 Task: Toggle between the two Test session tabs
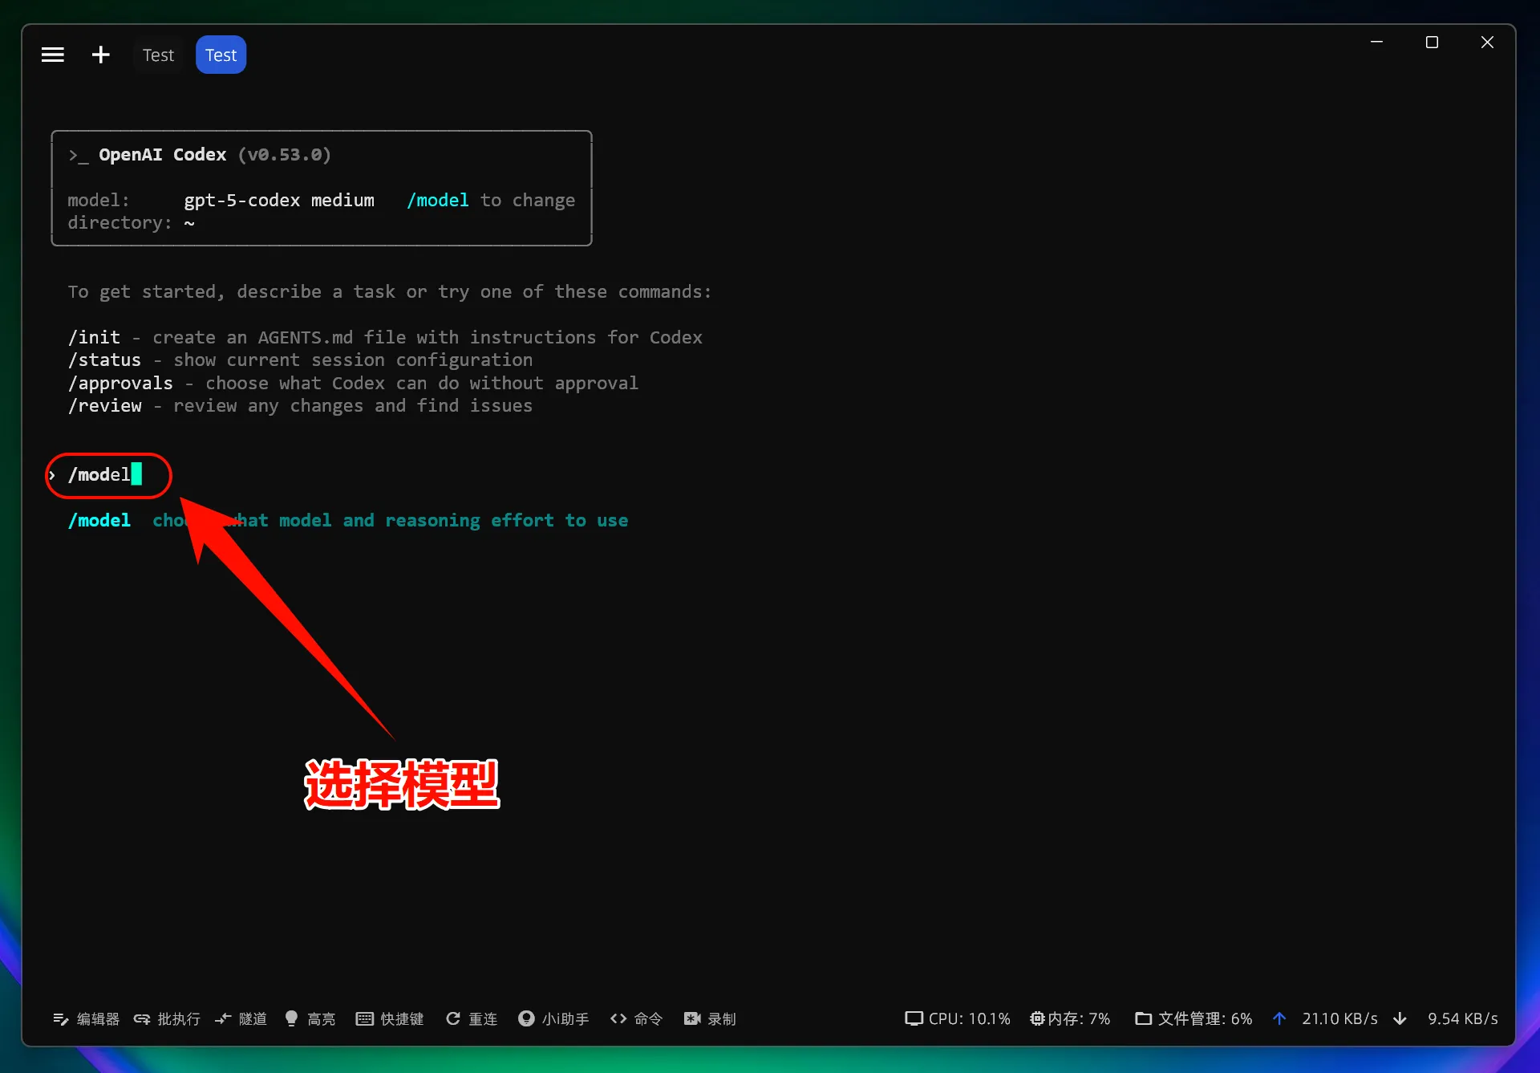click(x=158, y=54)
